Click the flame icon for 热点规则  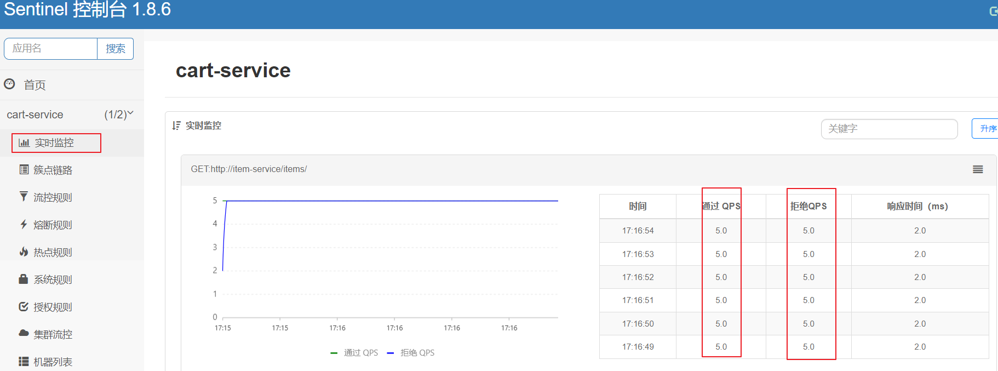[x=24, y=252]
